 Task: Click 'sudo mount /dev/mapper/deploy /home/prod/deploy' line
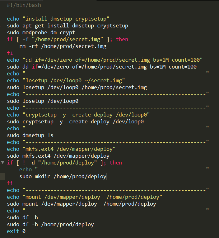coord(82,204)
